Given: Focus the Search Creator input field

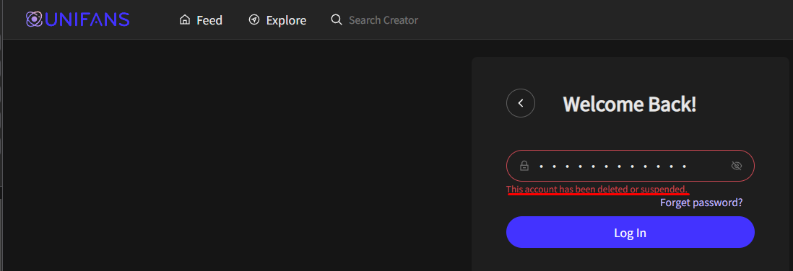Looking at the screenshot, I should (x=383, y=20).
